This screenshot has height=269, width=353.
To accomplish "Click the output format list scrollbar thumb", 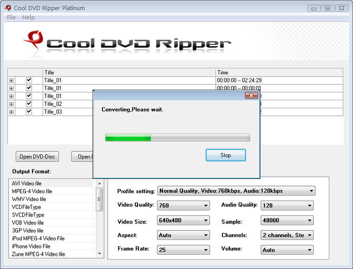I will point(99,199).
